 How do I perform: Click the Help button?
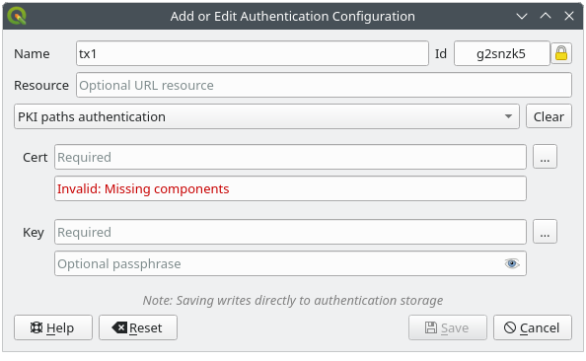[x=53, y=327]
